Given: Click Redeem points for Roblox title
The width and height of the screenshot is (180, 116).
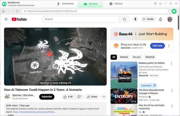Looking at the screenshot, I should [x=152, y=63].
